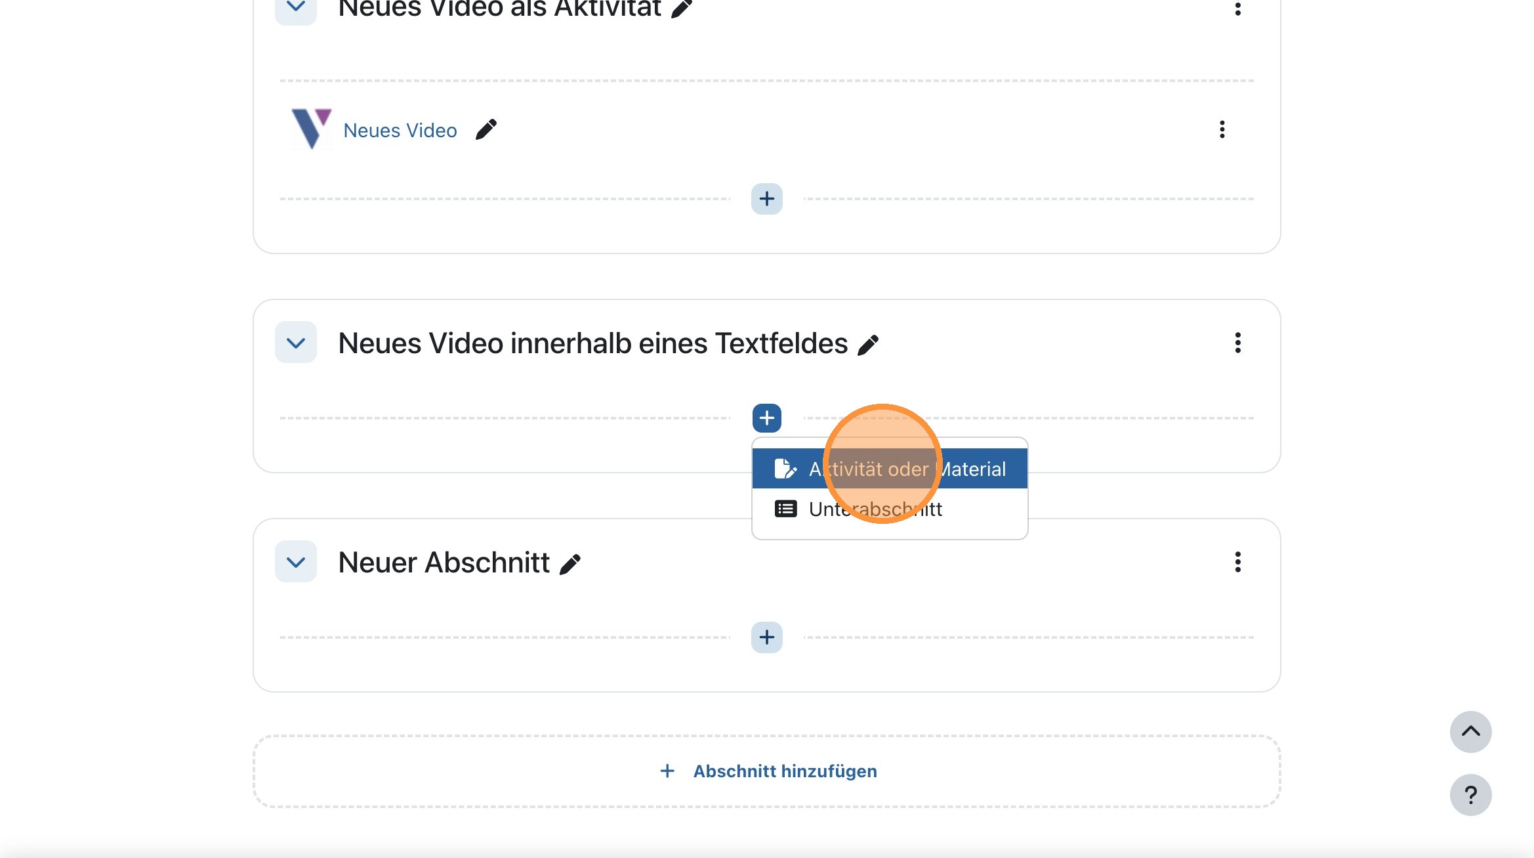
Task: Click pencil icon next to Neuer Abschnitt
Action: pyautogui.click(x=571, y=562)
